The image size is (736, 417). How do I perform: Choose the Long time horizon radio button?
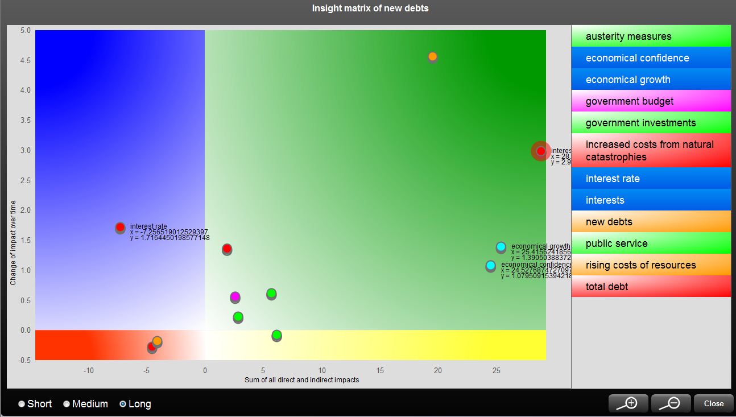[123, 404]
